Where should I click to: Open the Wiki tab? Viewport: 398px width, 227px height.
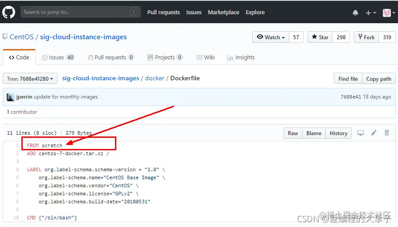[205, 58]
